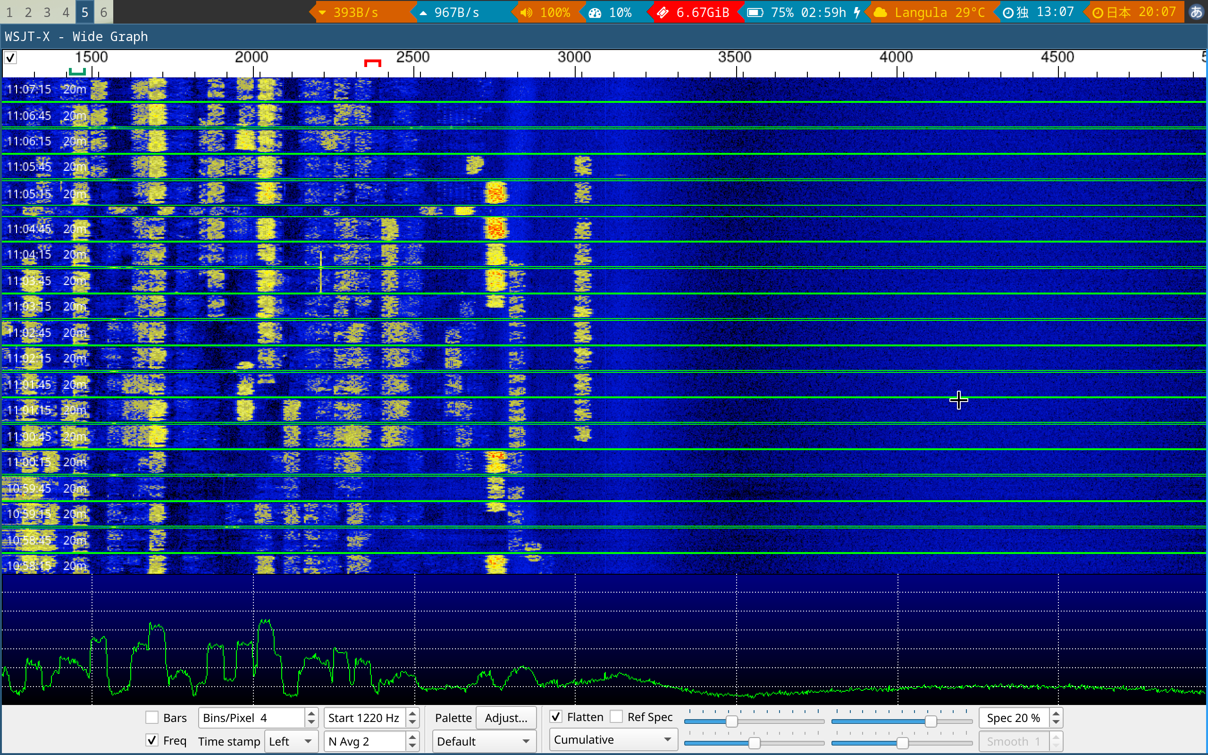Increase N Avg value

pos(412,737)
